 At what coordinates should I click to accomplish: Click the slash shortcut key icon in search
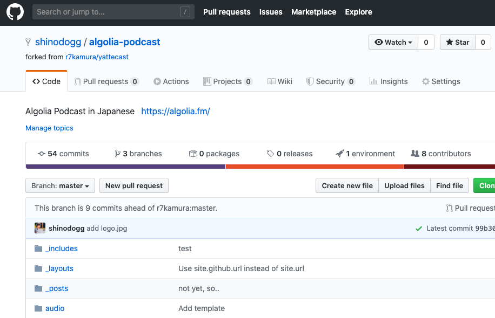[x=185, y=12]
